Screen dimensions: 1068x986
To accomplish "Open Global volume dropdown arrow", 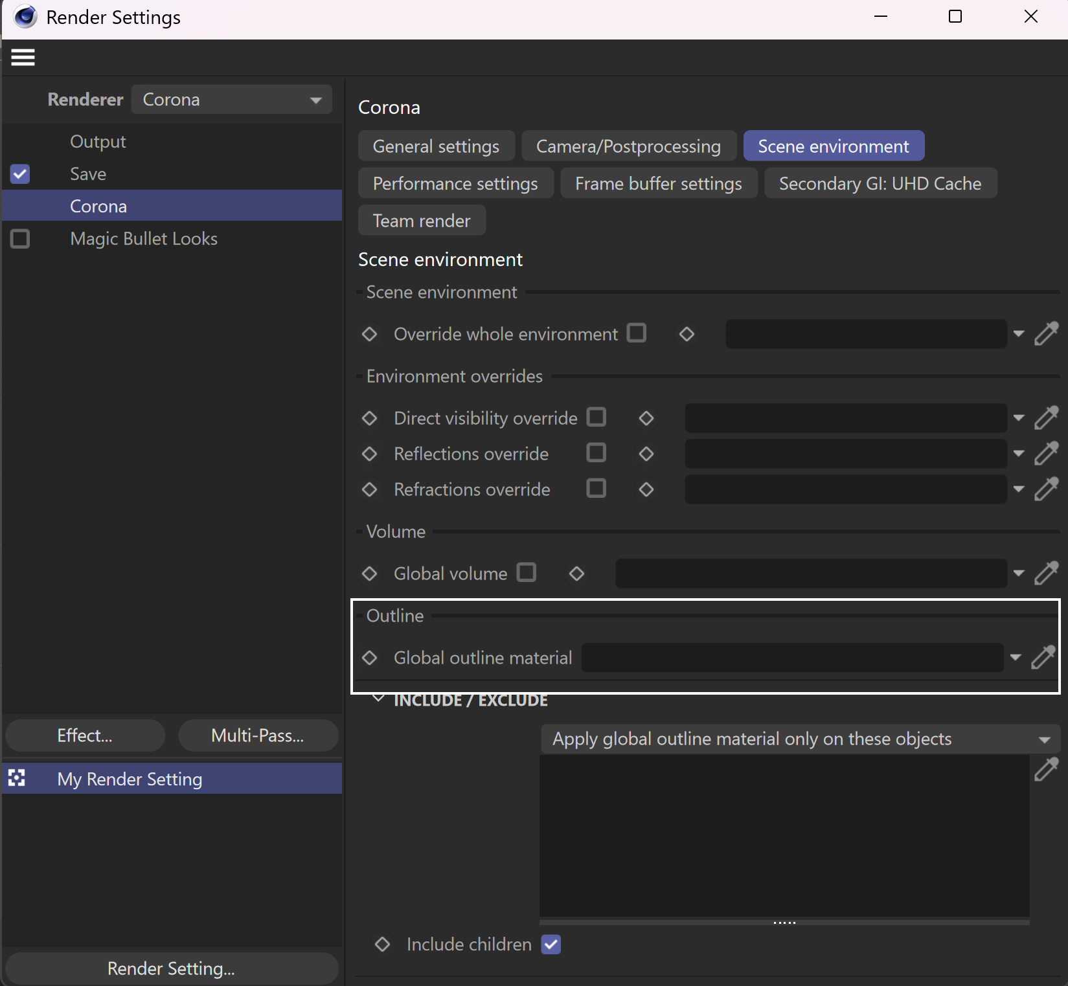I will 1019,574.
